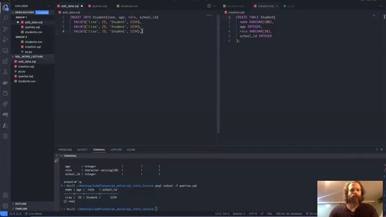The height and width of the screenshot is (217, 386).
Task: Open the Manage gear icon
Action: tap(5, 206)
